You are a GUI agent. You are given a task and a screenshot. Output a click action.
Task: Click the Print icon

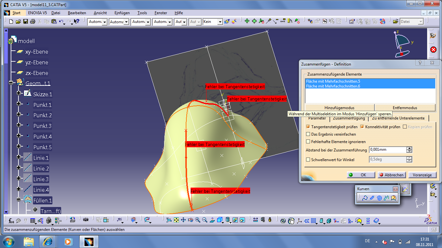point(32,22)
